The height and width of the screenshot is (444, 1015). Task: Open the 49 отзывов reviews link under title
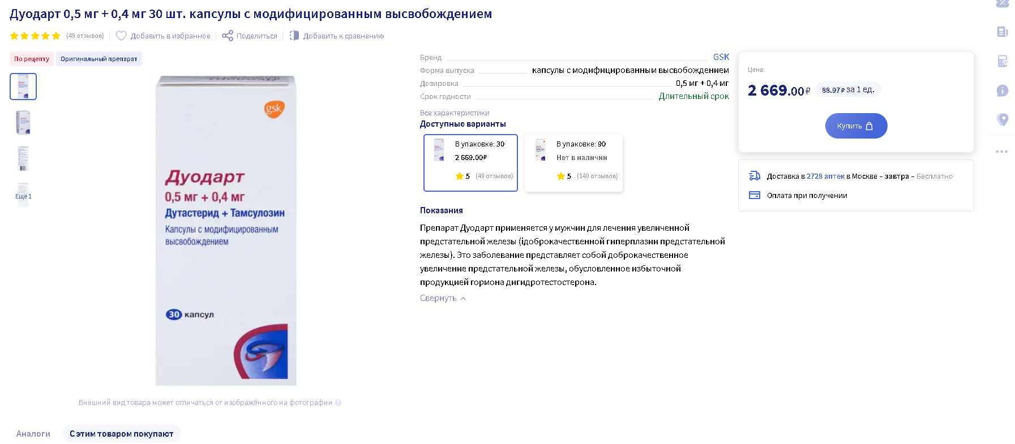coord(85,36)
